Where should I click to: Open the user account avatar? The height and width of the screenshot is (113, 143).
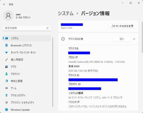point(8,16)
